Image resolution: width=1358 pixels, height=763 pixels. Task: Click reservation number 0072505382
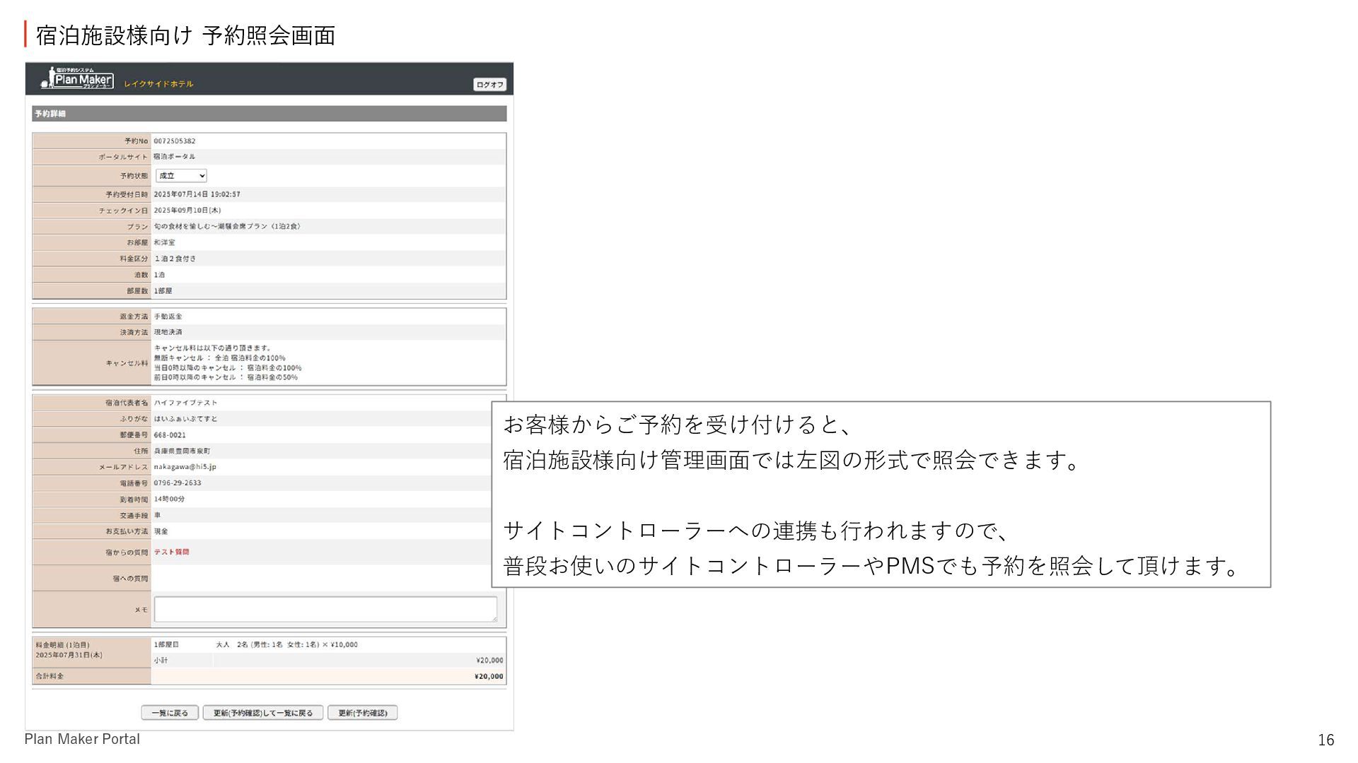pos(175,141)
